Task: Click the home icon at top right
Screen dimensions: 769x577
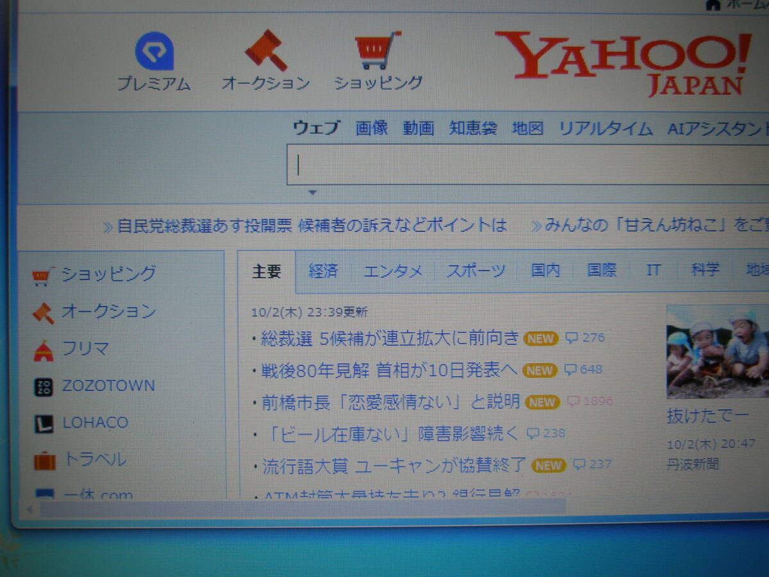Action: 713,4
